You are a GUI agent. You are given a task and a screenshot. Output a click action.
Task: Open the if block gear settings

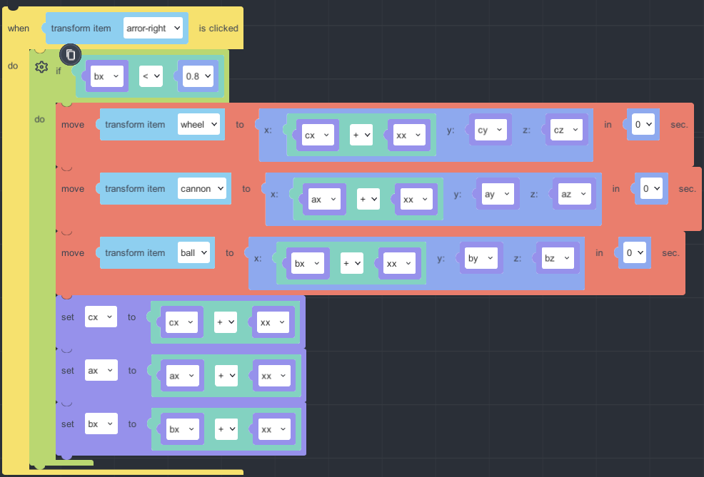tap(41, 67)
